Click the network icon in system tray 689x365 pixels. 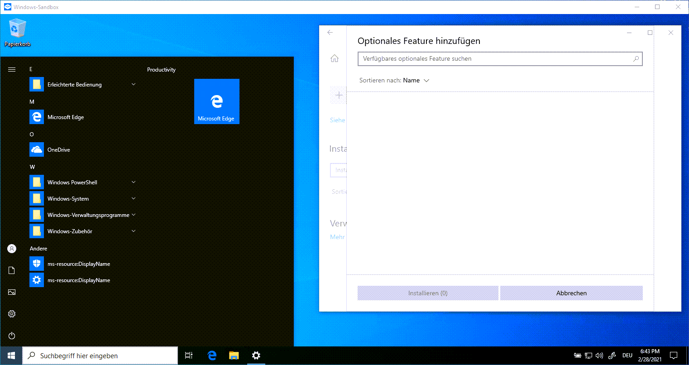click(589, 355)
